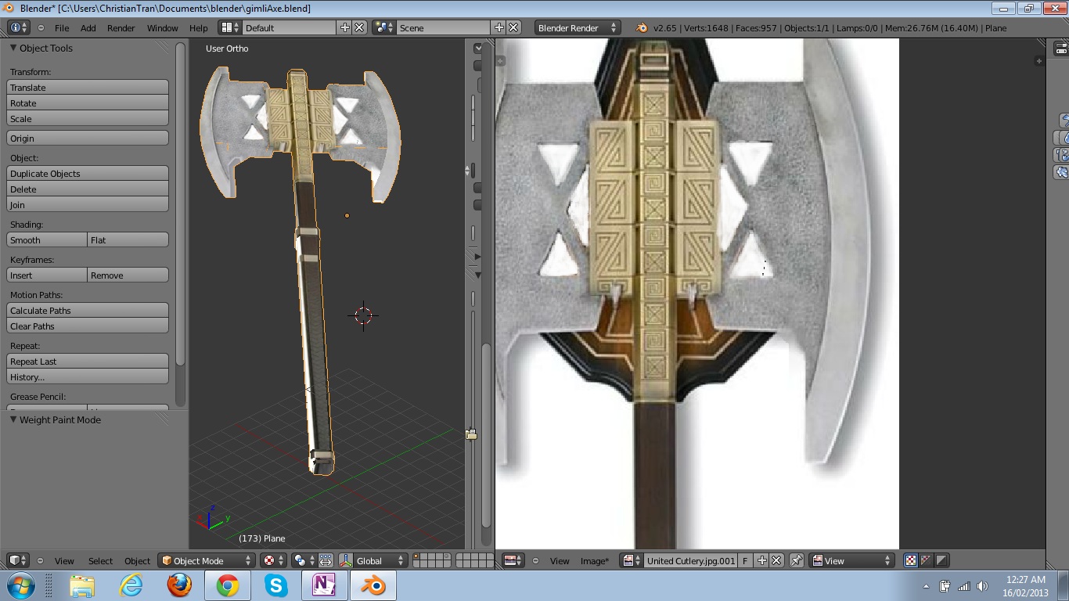Click the United Cutlery.jpg.001 name field
Viewport: 1069px width, 601px height.
pos(691,560)
